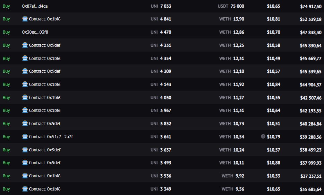Click the Buy label in the USDT 75 000 row
324x195 pixels.
tap(6, 6)
